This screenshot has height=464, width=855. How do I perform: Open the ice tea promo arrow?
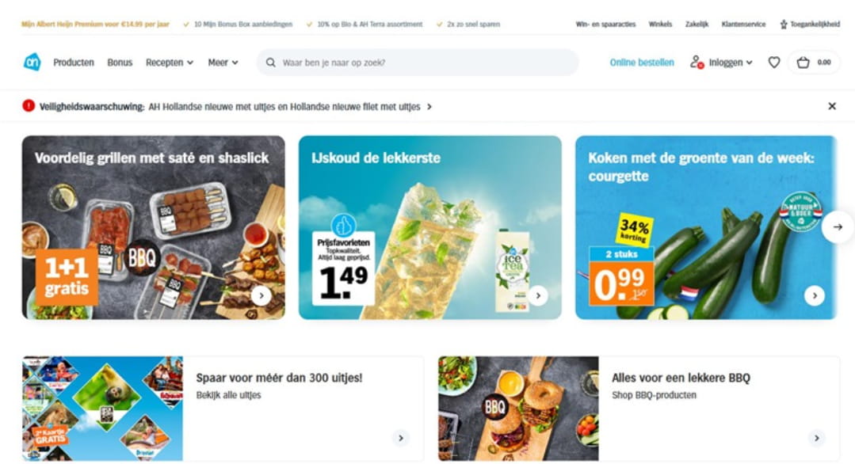[x=538, y=295]
